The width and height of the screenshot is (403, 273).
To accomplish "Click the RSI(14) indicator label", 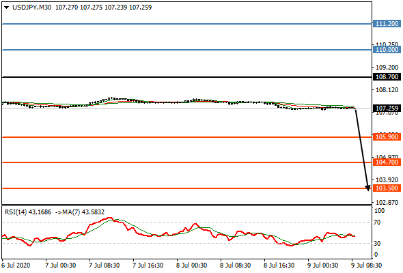I will click(16, 212).
